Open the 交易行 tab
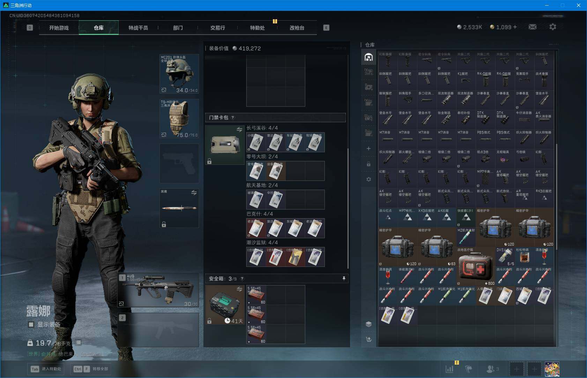The image size is (587, 378). point(218,28)
